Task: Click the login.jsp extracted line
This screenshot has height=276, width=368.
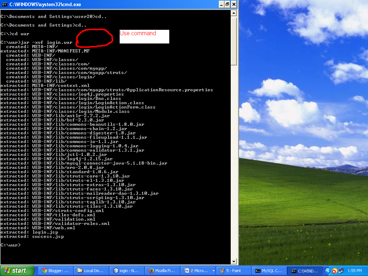Action: tap(29, 233)
